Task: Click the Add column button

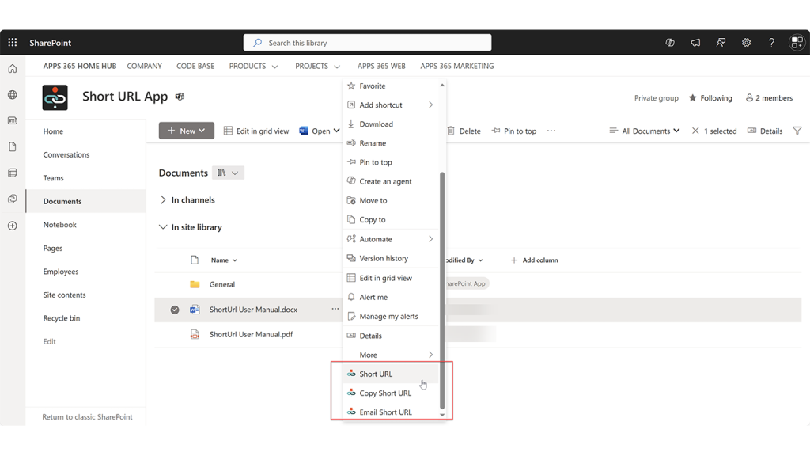Action: 534,260
